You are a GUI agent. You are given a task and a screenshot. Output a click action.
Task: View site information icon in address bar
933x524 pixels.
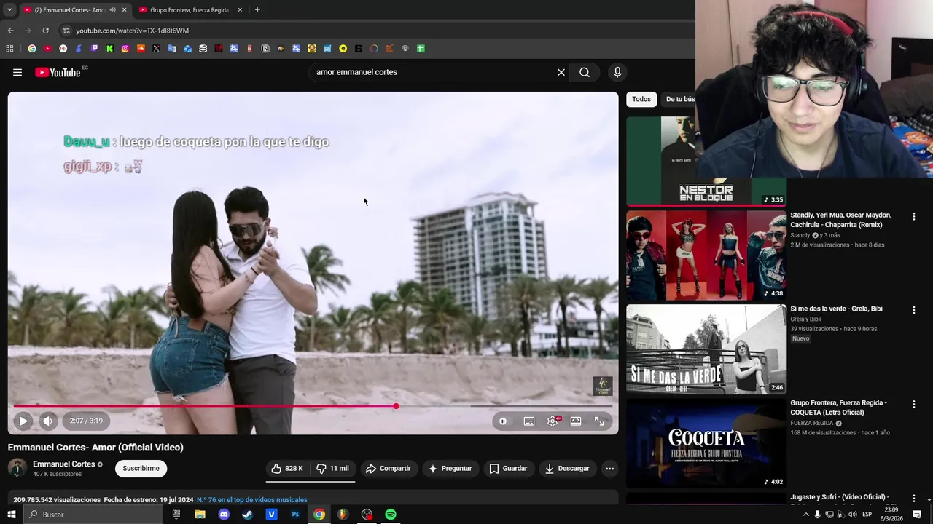pos(66,31)
